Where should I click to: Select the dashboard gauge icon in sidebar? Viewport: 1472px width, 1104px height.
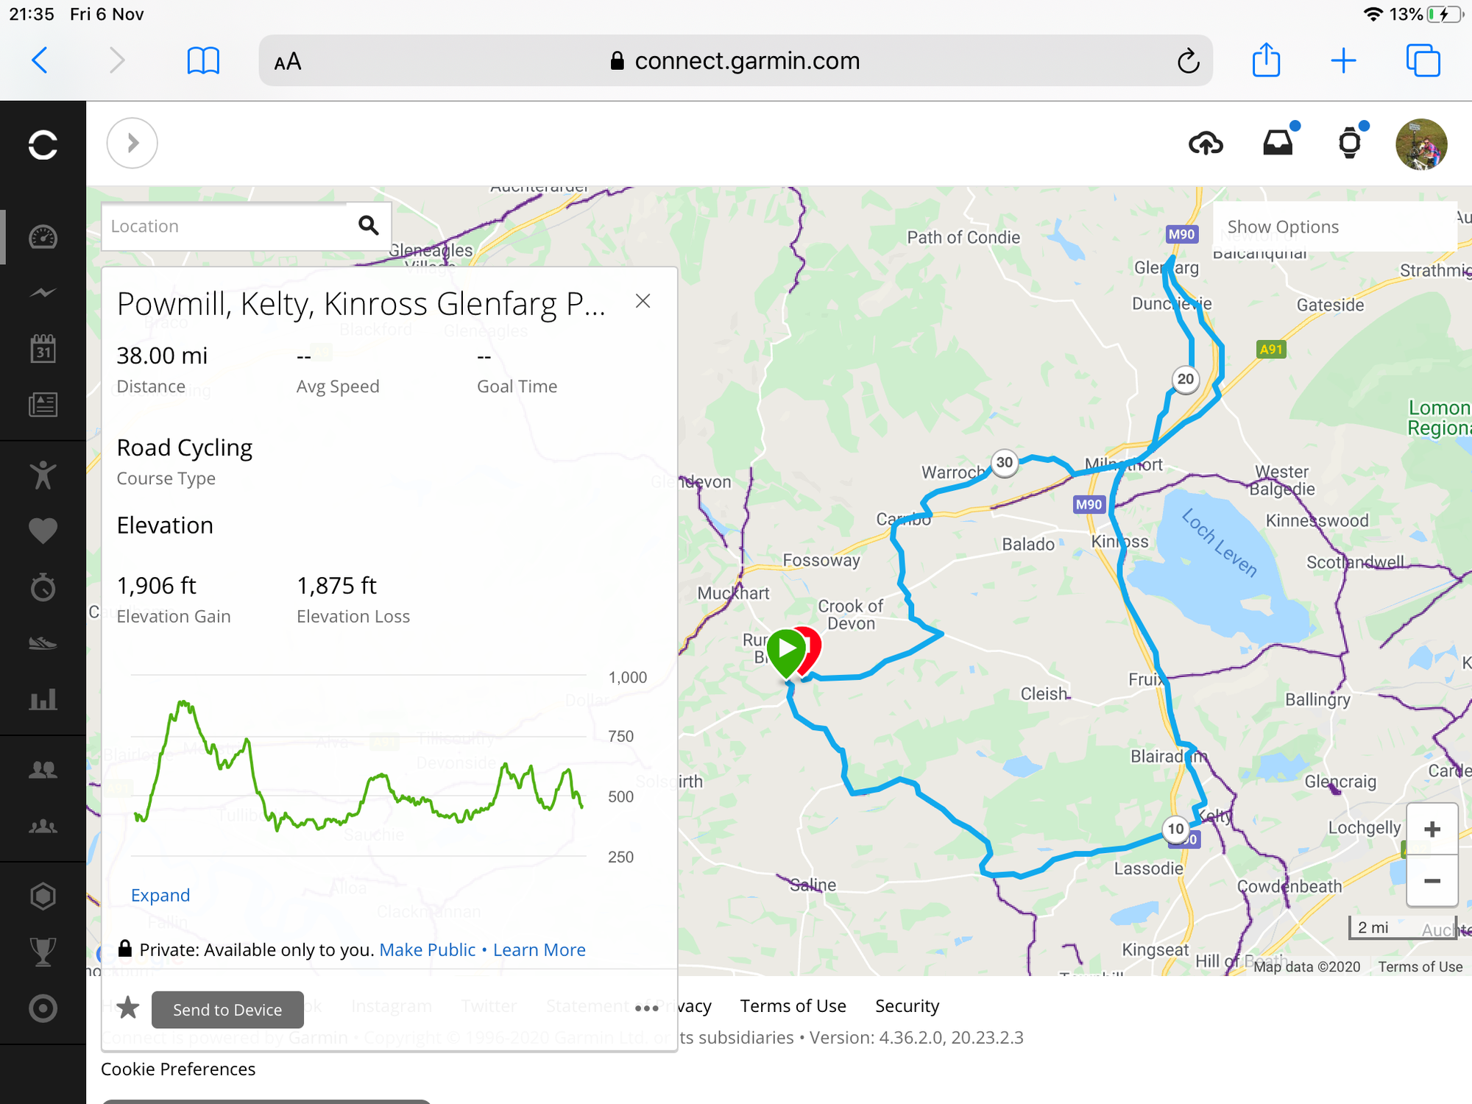(43, 238)
